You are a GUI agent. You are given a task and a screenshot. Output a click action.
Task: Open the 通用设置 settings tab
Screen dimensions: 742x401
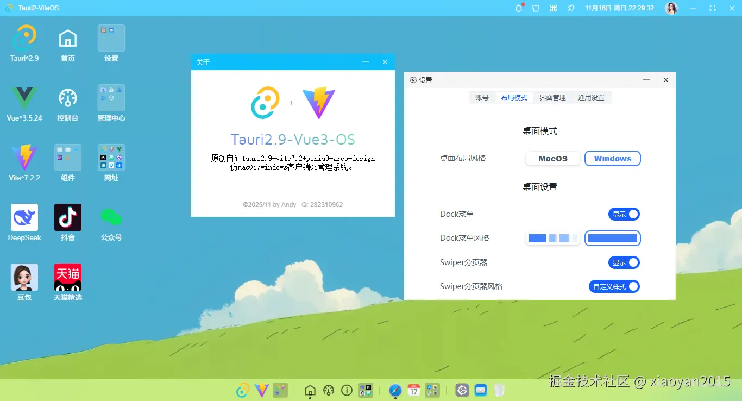click(592, 97)
